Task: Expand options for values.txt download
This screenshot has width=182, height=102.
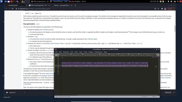Action: [24, 92]
